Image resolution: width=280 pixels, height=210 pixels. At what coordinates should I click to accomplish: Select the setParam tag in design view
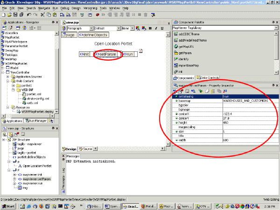click(x=106, y=54)
